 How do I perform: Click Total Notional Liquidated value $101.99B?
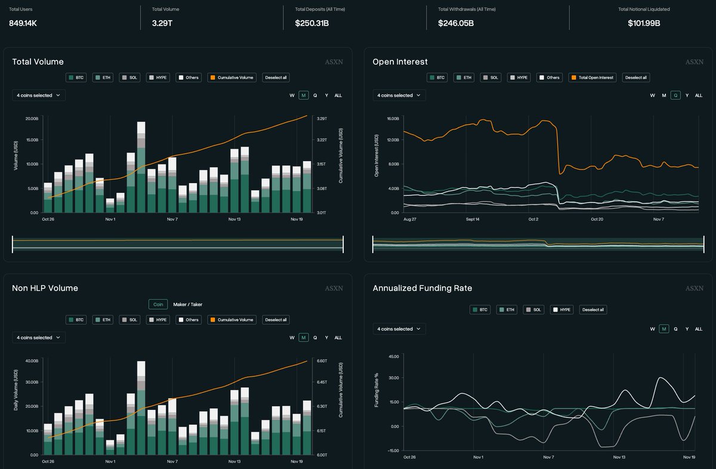click(x=644, y=23)
